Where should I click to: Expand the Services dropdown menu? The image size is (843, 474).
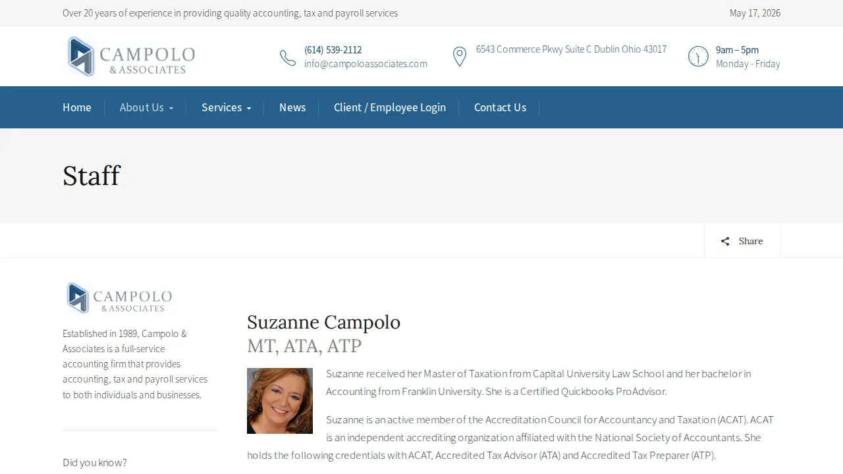[x=226, y=107]
